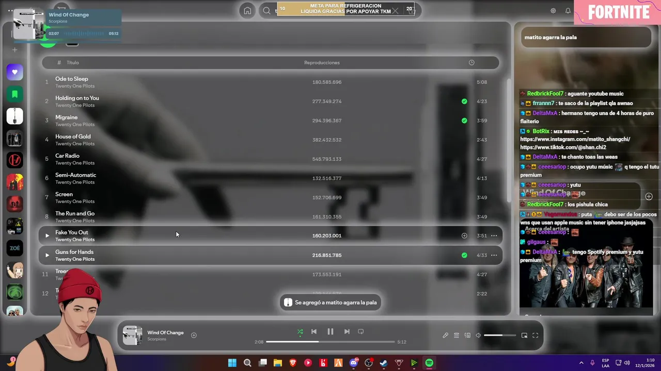Viewport: 661px width, 371px height.
Task: Go to Spotify Home via house icon
Action: [x=247, y=10]
